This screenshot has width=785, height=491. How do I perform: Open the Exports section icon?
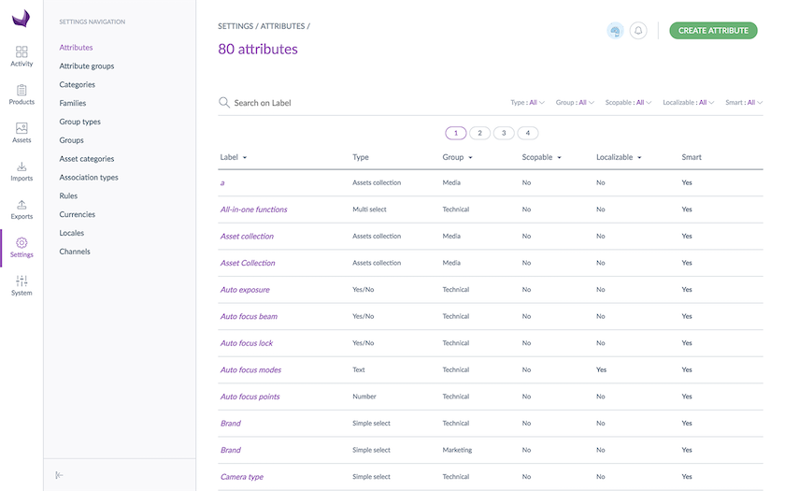click(21, 209)
